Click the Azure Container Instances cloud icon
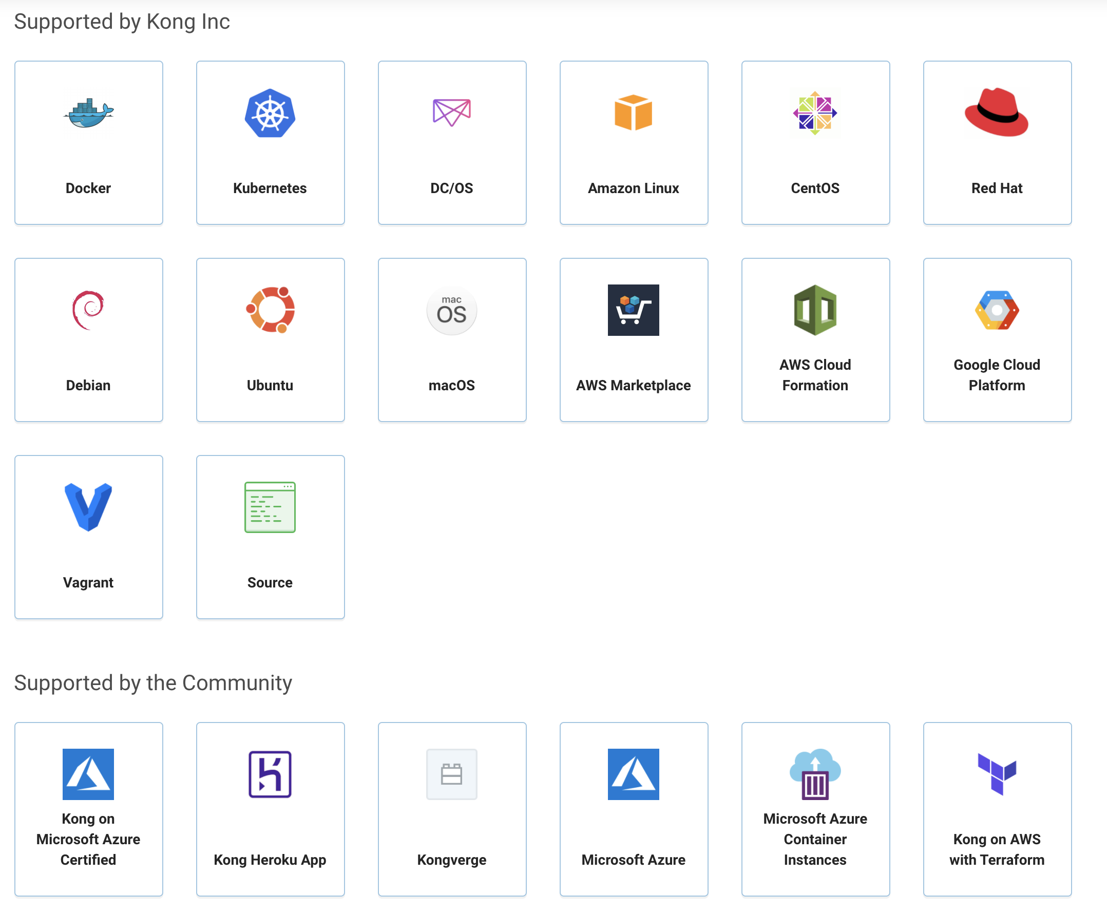Image resolution: width=1107 pixels, height=912 pixels. 815,774
